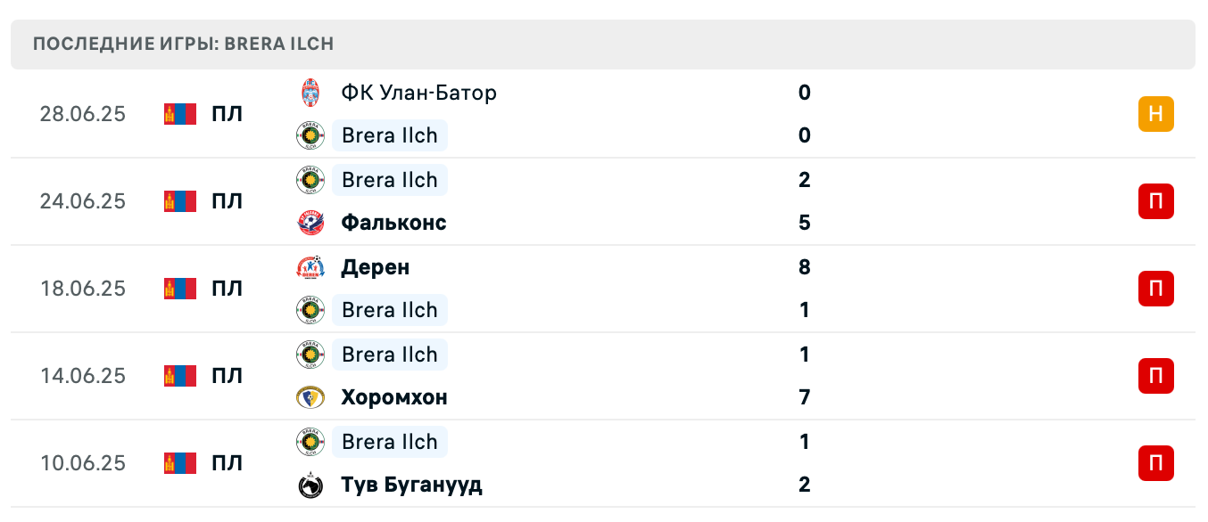Open the ПОСЛЕДНИЕ ИГРЫ: BRERA ILCH header
This screenshot has height=522, width=1208.
point(182,43)
